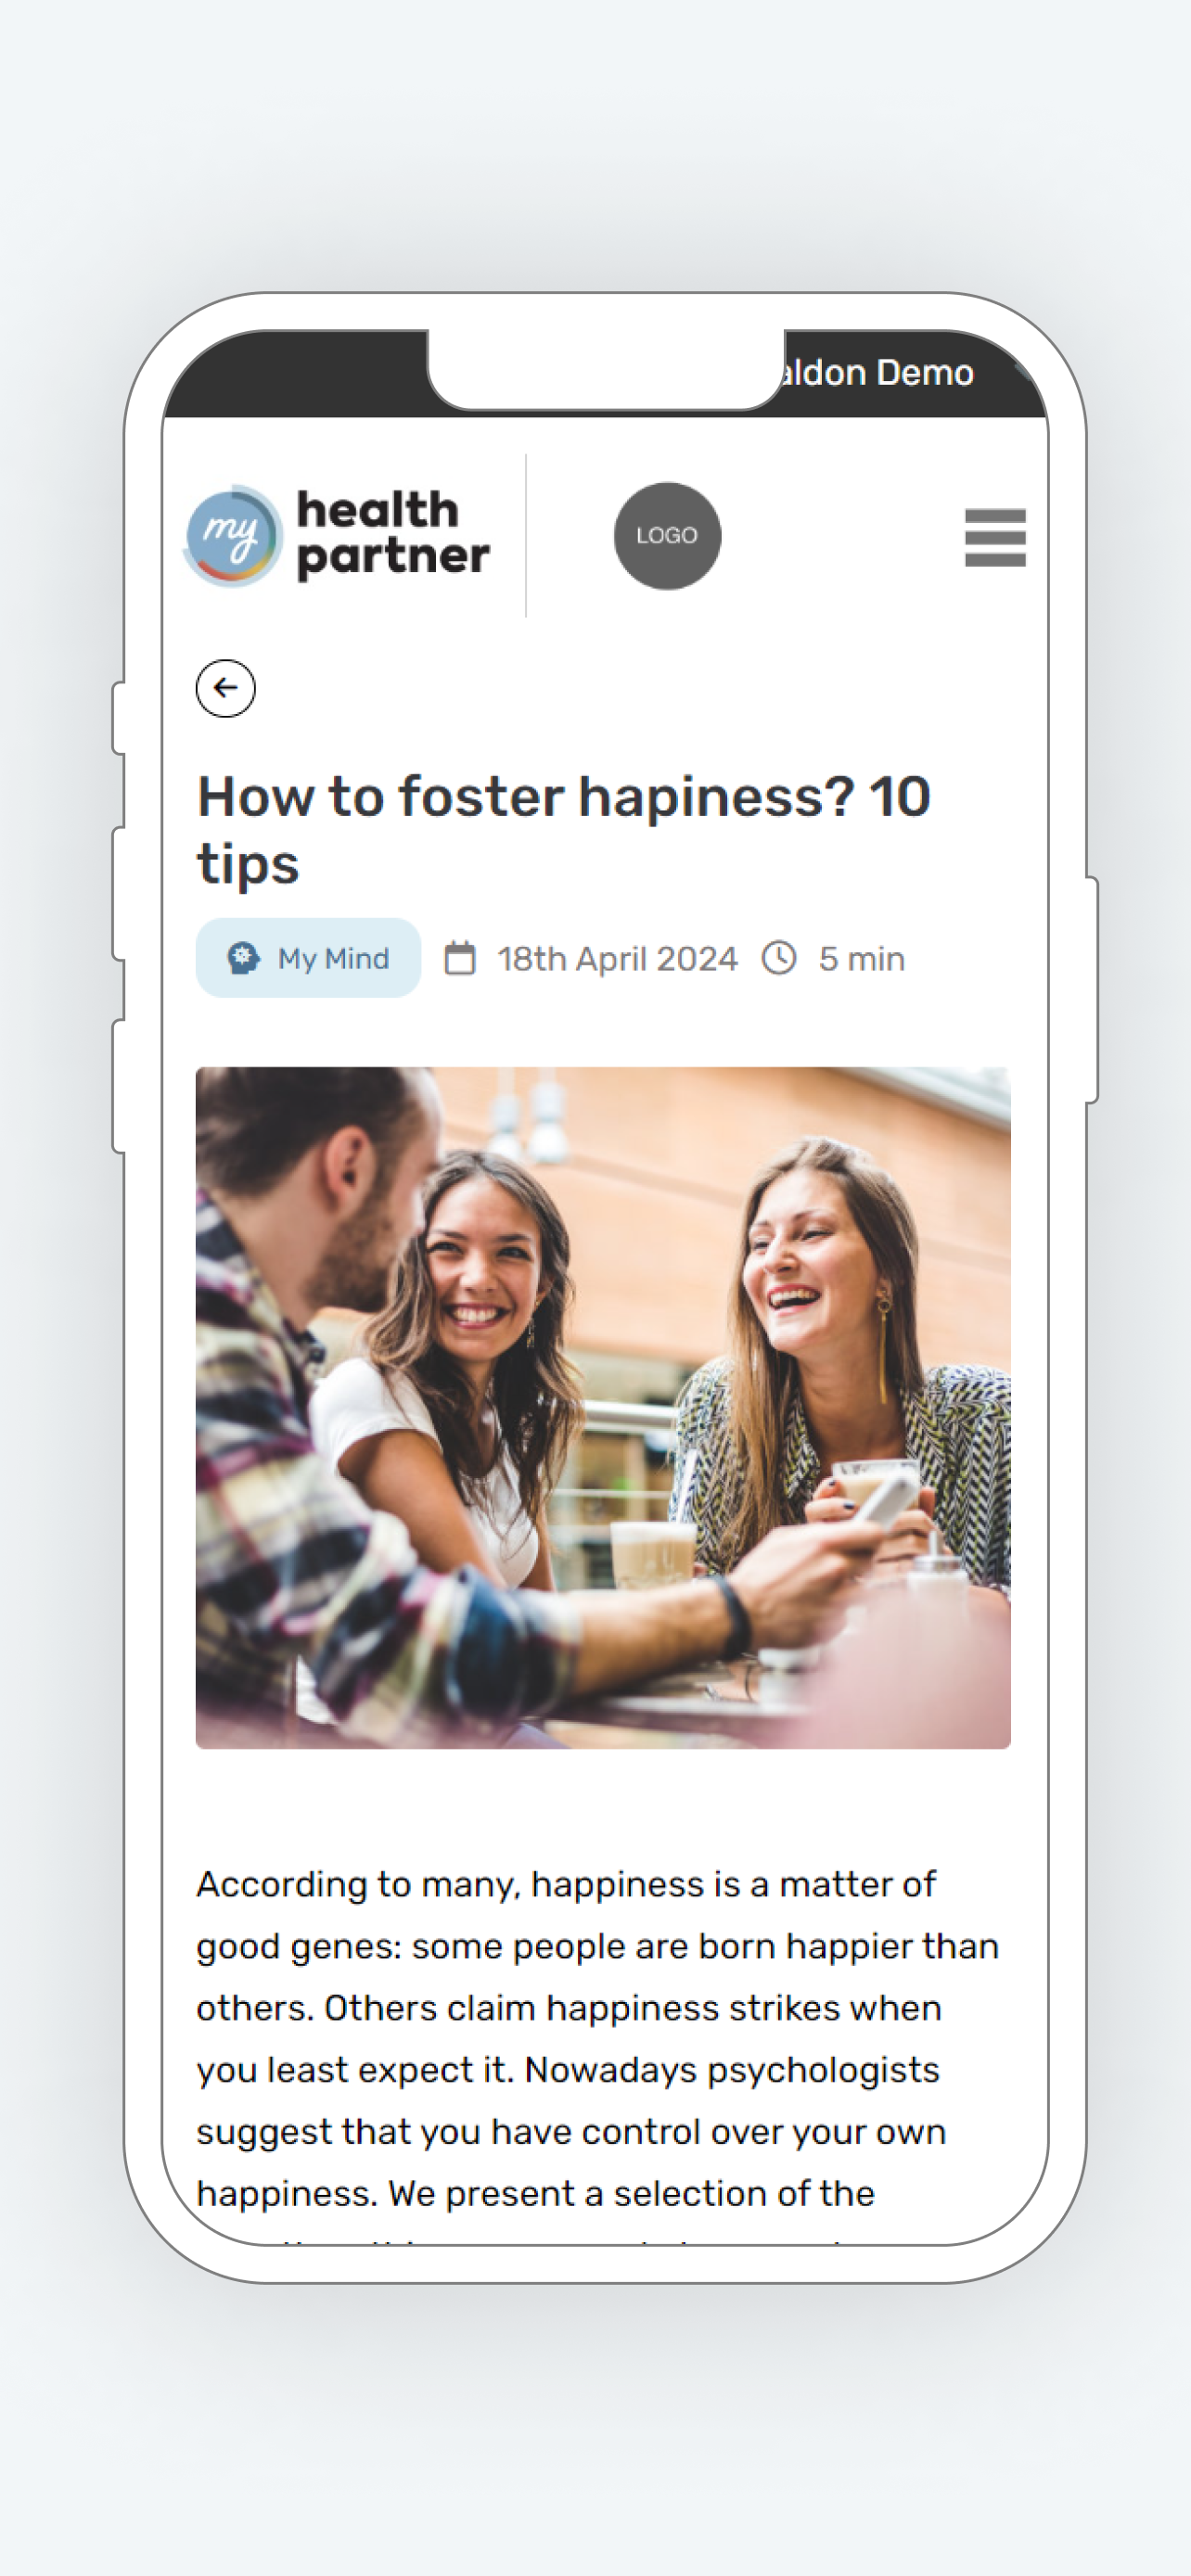Click the 5 min reading time label
Screen dimensions: 1191x2576
point(861,959)
